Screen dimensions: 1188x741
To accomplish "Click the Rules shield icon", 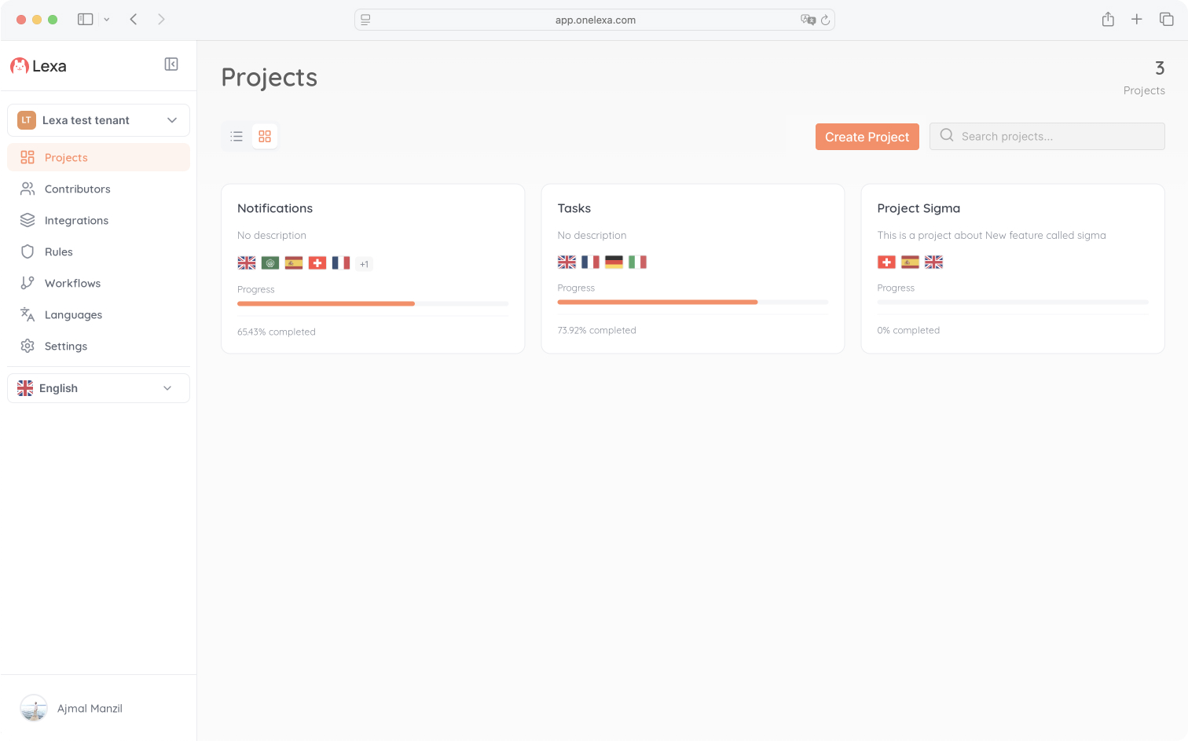I will (x=26, y=251).
